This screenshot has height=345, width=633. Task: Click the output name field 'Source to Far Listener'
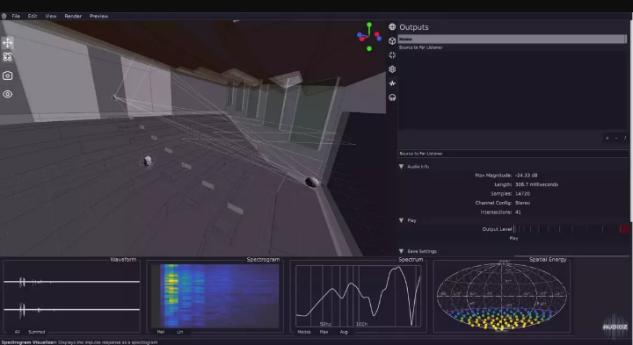coord(513,154)
